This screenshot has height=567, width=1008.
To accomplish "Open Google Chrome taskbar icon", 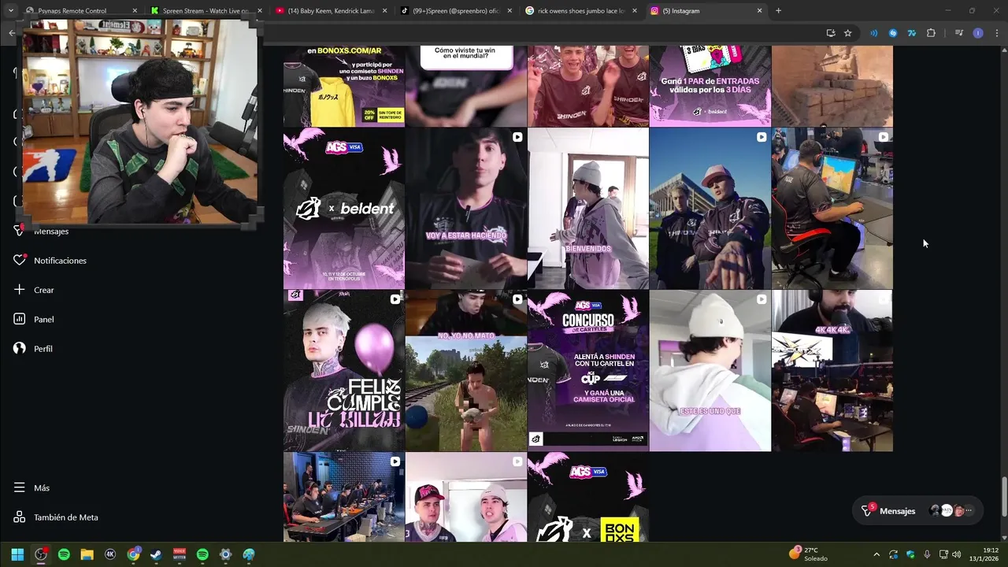I will point(134,554).
